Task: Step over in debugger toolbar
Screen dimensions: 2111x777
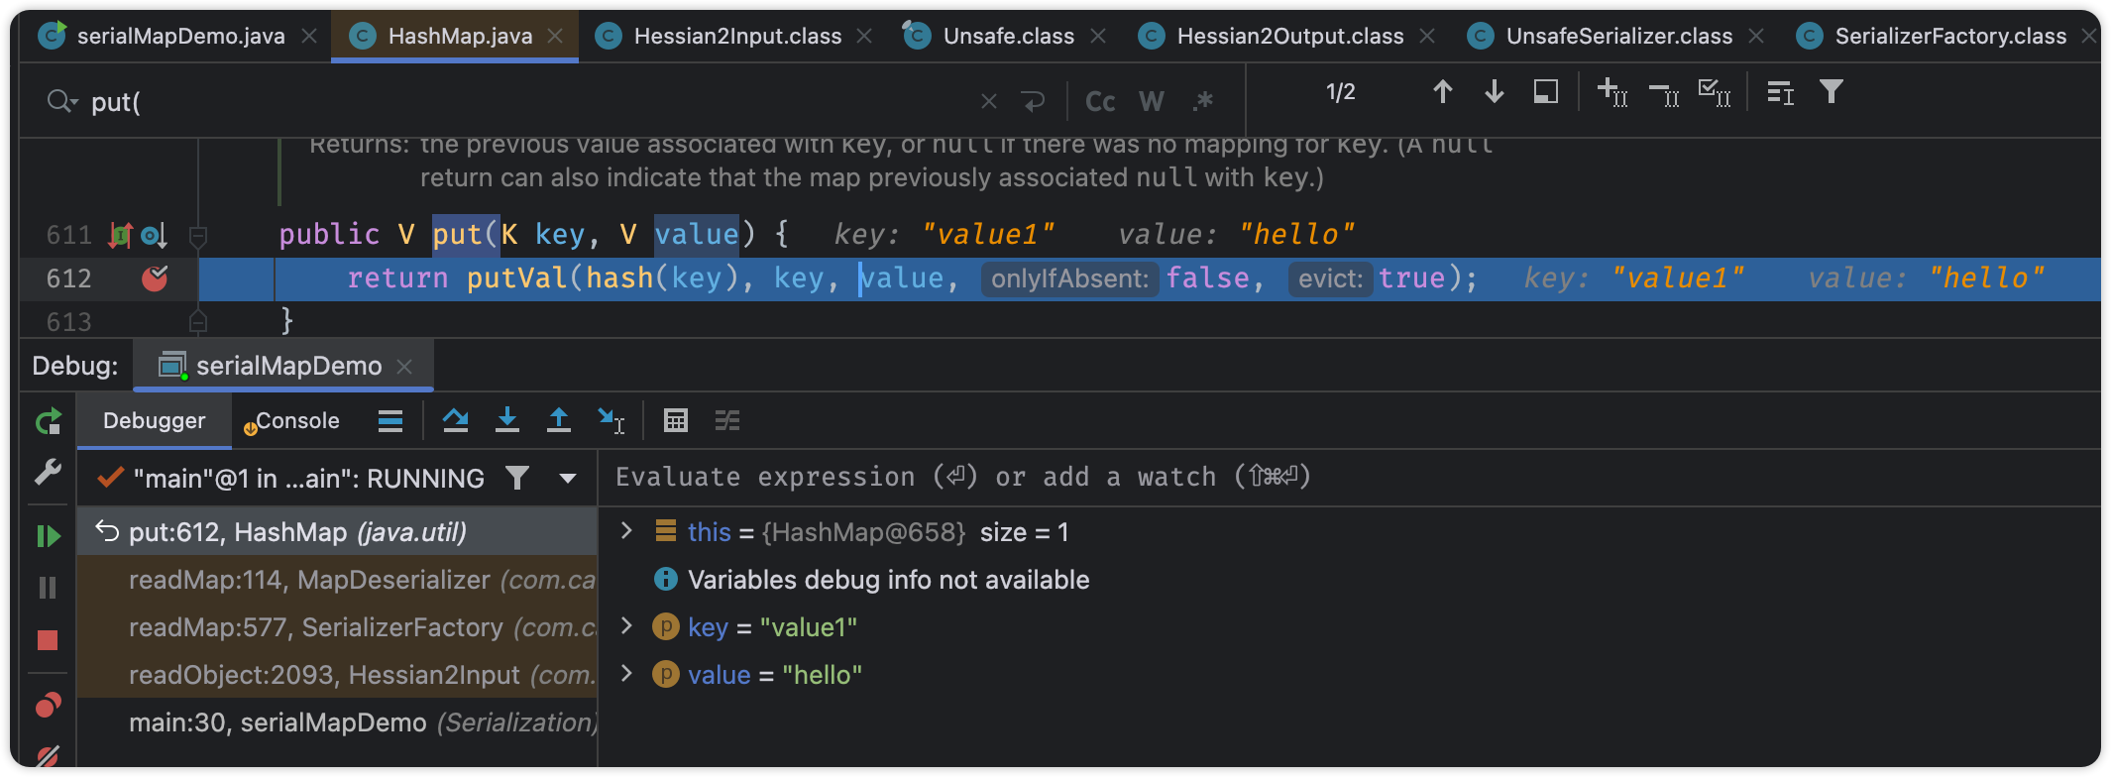Action: point(456,420)
